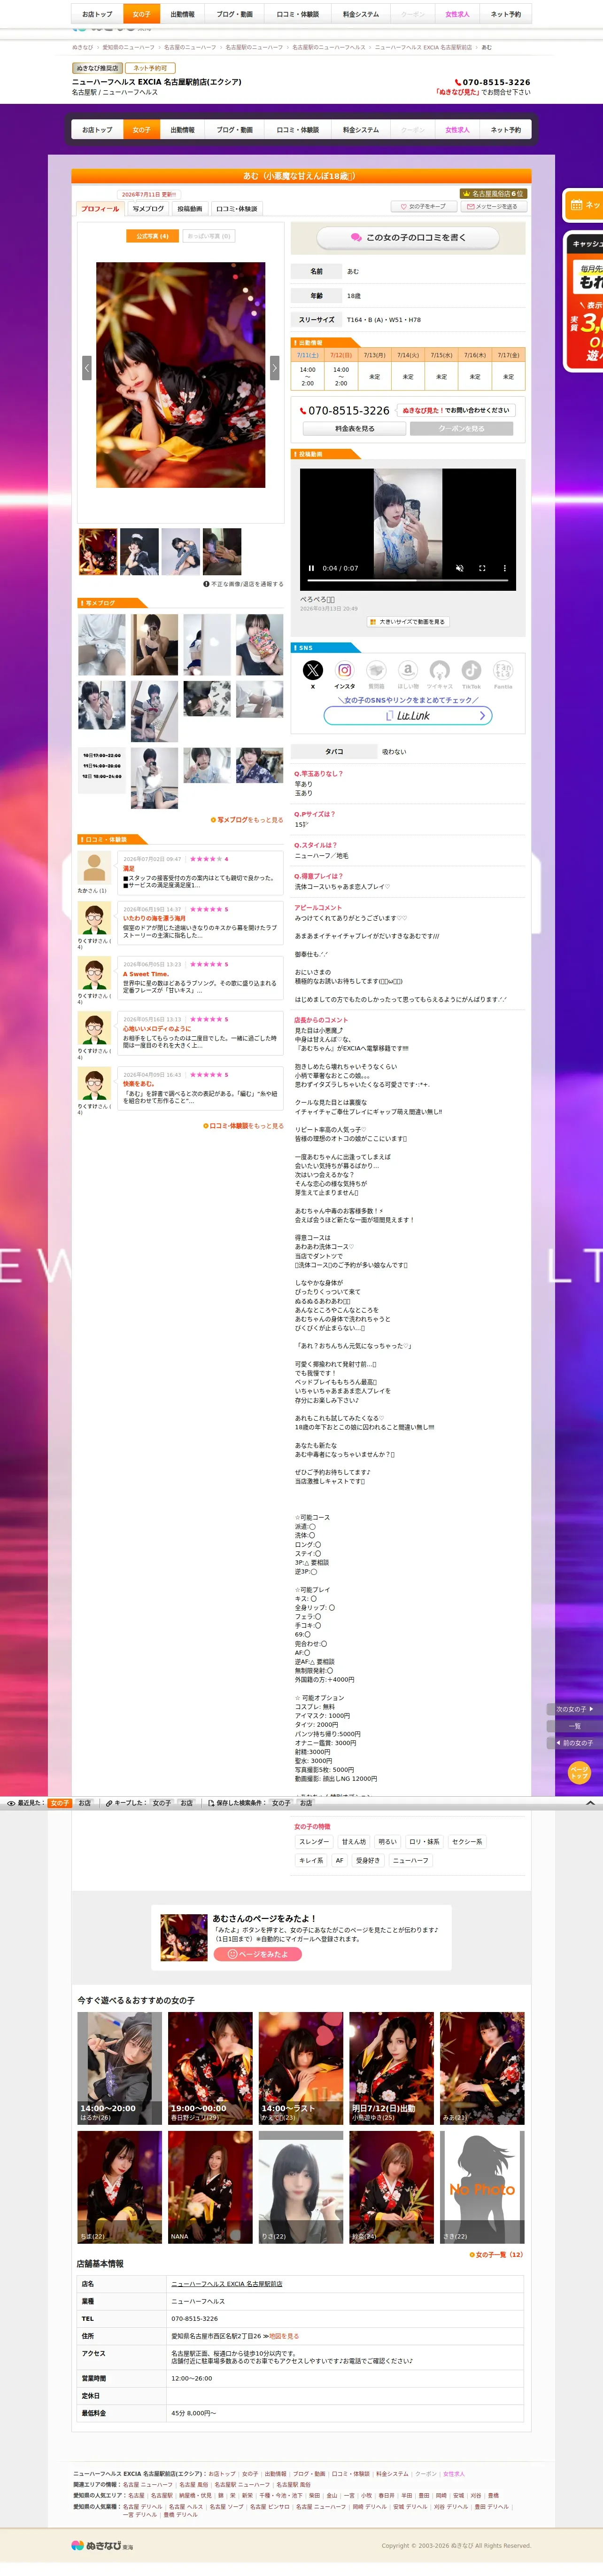Open the posted video in fullscreen
The height and width of the screenshot is (2576, 603).
click(x=482, y=568)
